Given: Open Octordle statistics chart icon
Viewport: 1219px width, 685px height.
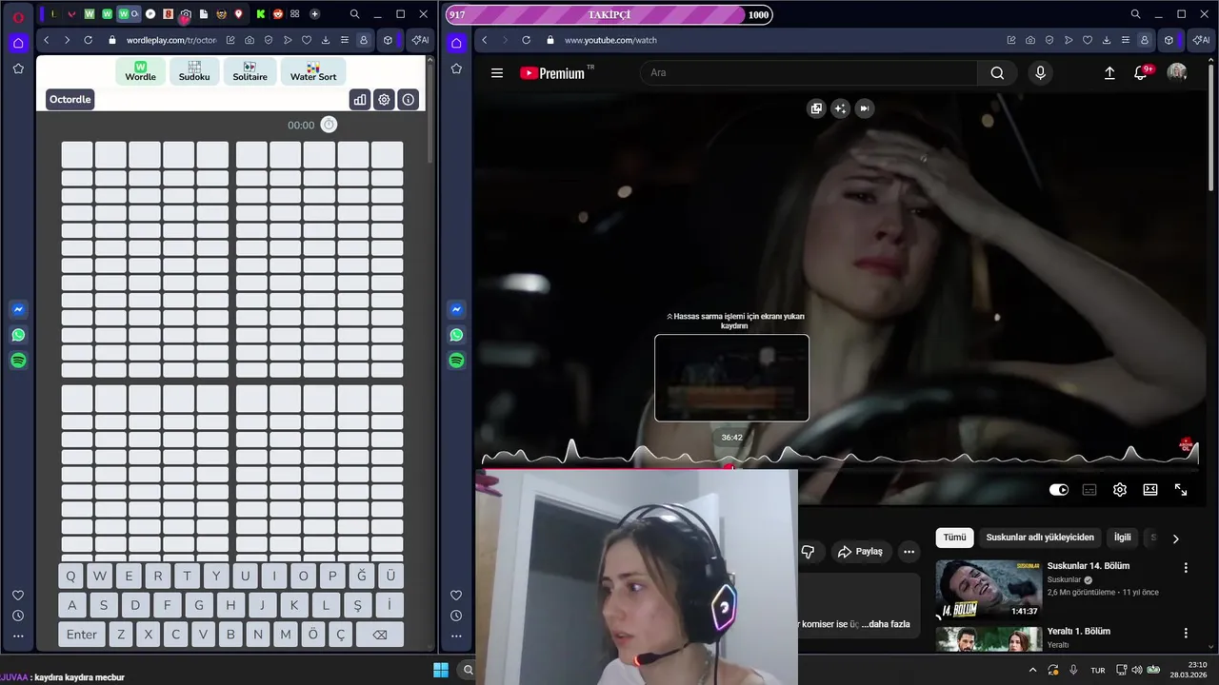Looking at the screenshot, I should coord(360,99).
